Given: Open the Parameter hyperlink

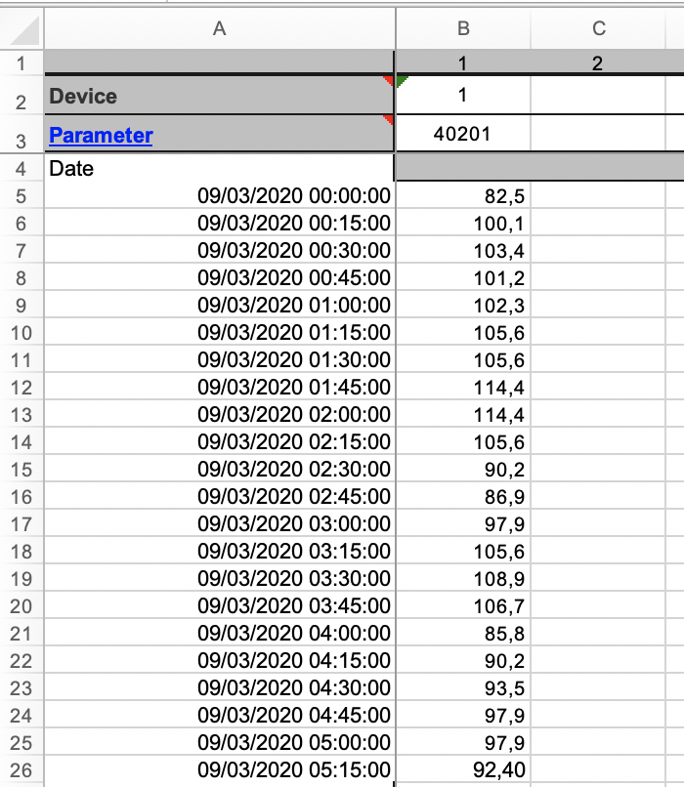Looking at the screenshot, I should tap(101, 135).
